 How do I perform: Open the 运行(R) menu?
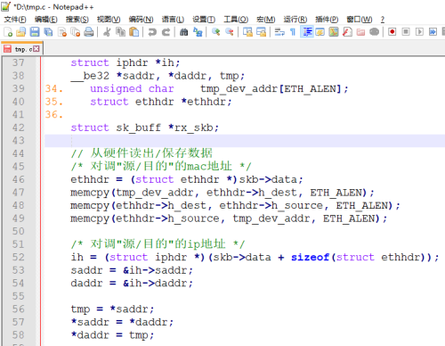295,20
